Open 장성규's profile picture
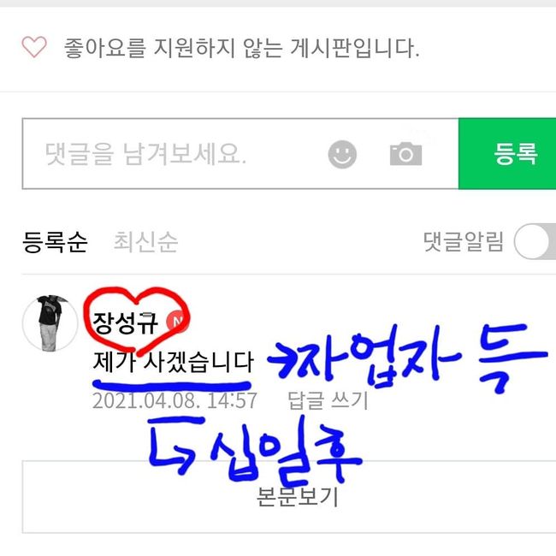The image size is (556, 556). point(50,323)
